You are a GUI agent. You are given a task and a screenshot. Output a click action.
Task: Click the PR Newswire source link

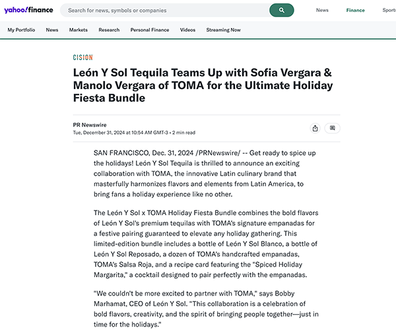coord(90,124)
